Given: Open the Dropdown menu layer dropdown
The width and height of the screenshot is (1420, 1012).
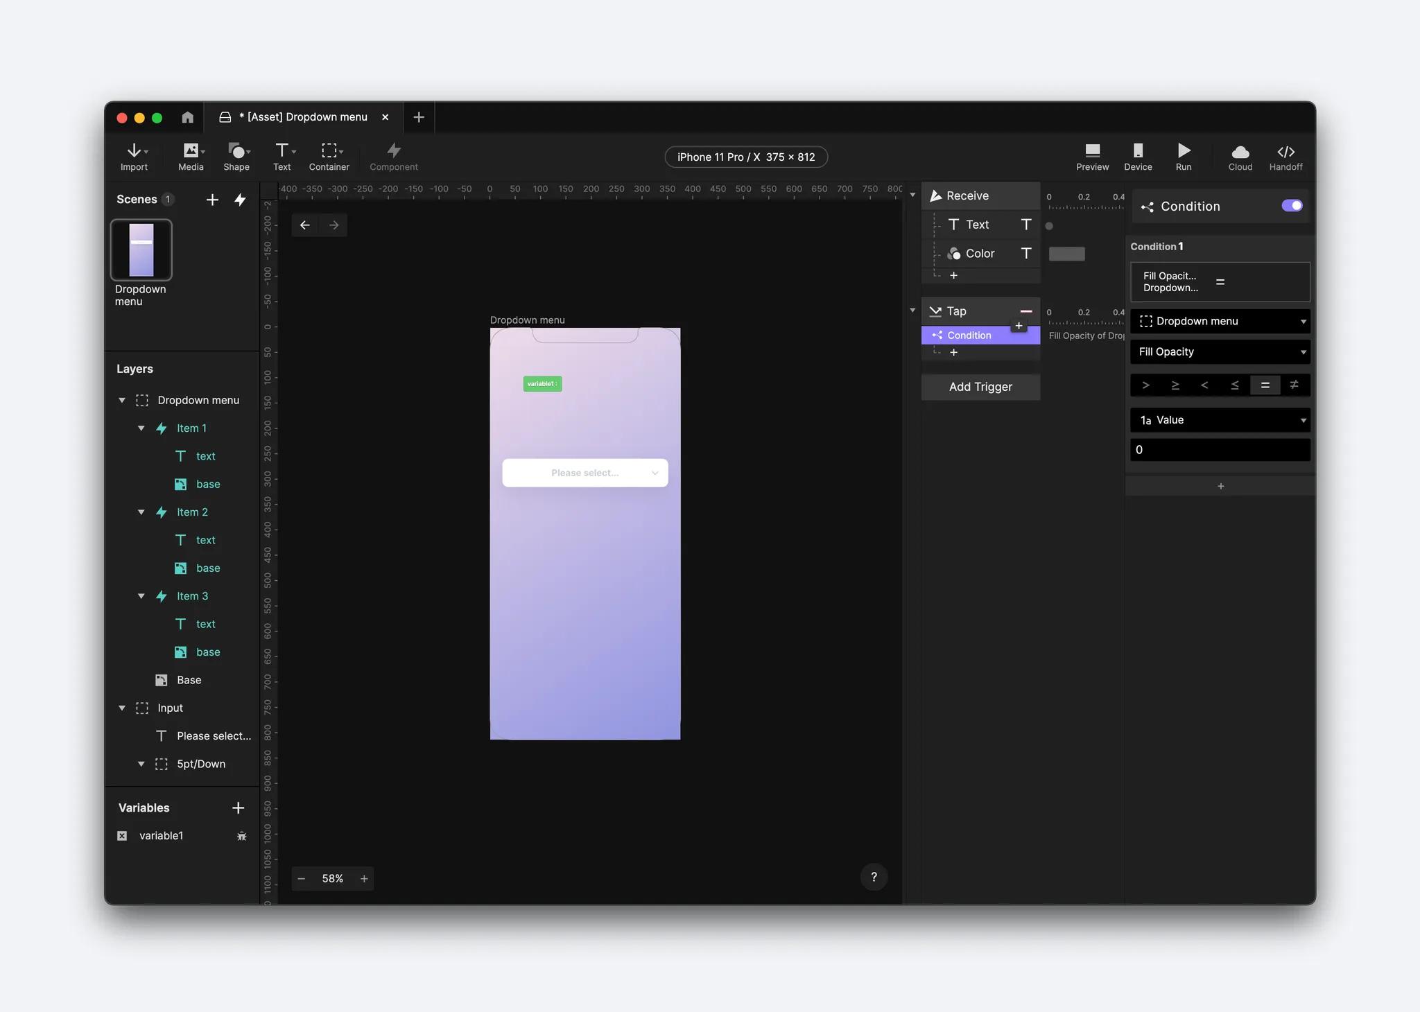Looking at the screenshot, I should (1220, 321).
